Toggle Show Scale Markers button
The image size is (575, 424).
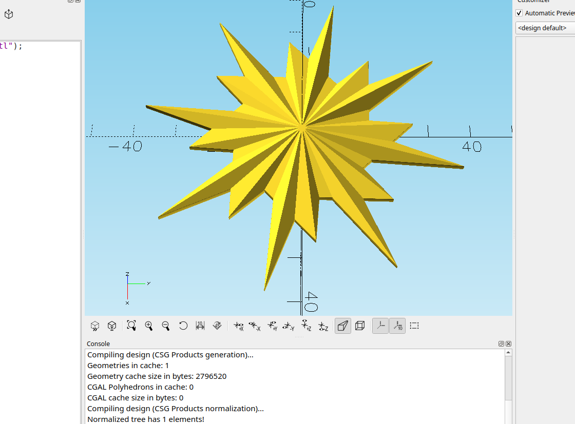[397, 326]
